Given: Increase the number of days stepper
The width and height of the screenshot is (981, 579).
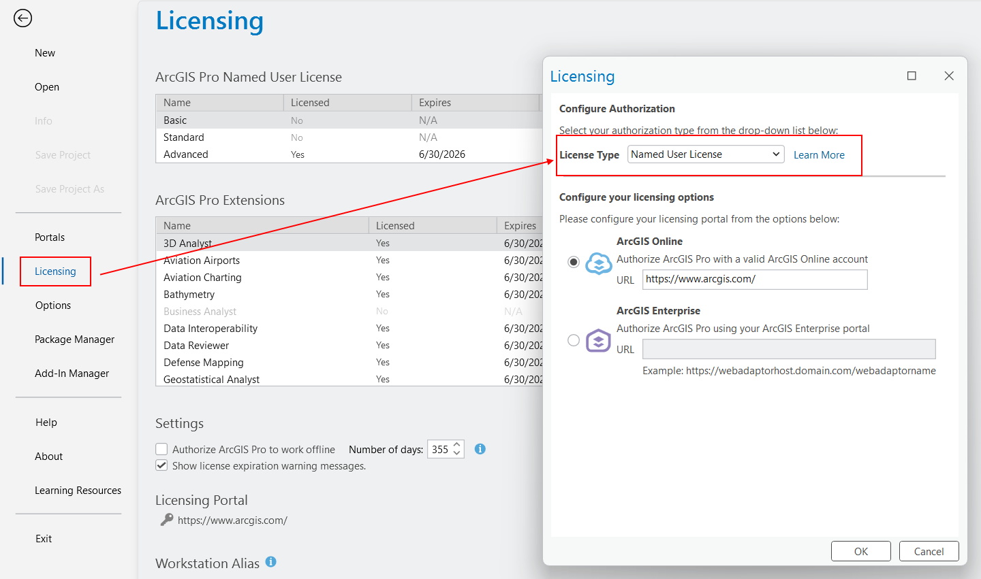Looking at the screenshot, I should [457, 445].
